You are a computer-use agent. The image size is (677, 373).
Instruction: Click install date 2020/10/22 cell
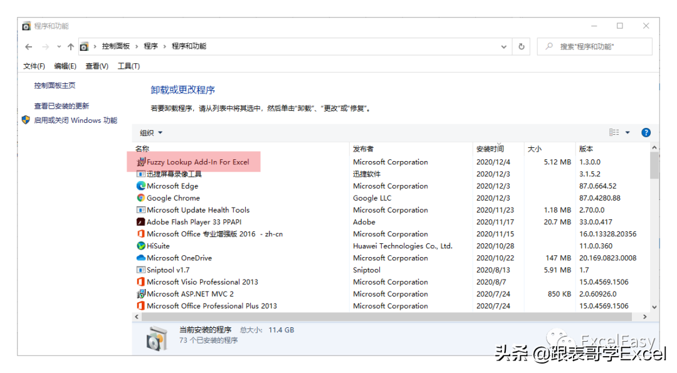pyautogui.click(x=495, y=258)
